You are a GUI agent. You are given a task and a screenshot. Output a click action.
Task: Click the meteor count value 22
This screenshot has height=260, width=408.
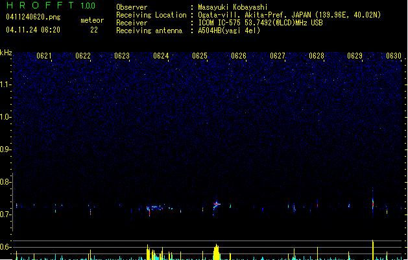94,30
